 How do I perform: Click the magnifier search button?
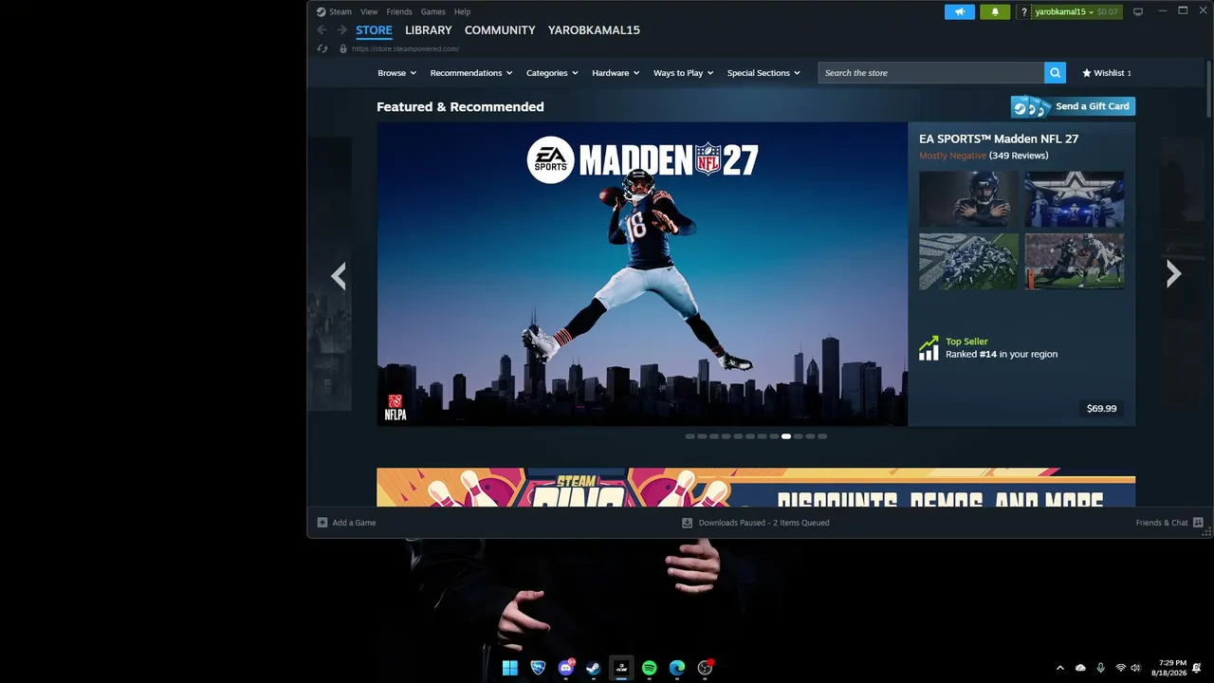1055,73
